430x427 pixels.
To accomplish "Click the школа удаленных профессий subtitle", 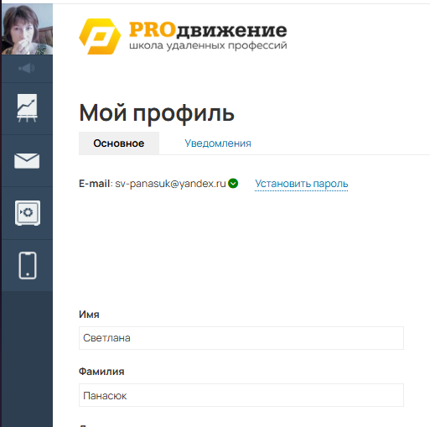I will tap(208, 45).
